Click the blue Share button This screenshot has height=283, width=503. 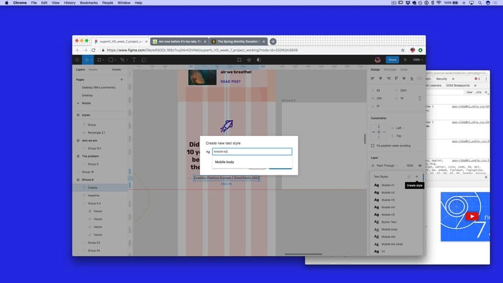click(x=392, y=60)
